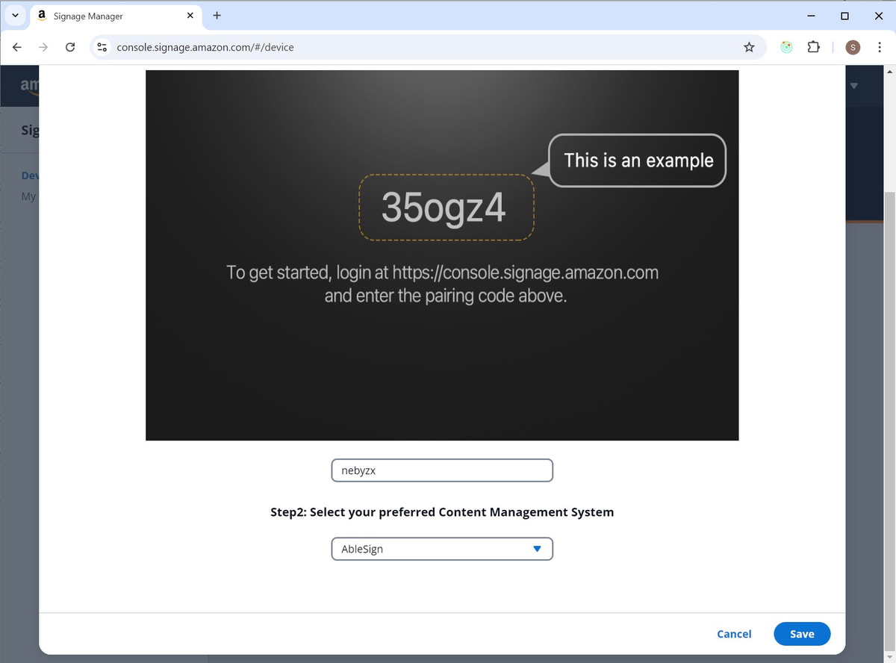Focus the pairing code field containing nebyzx
The height and width of the screenshot is (663, 896).
pos(442,470)
